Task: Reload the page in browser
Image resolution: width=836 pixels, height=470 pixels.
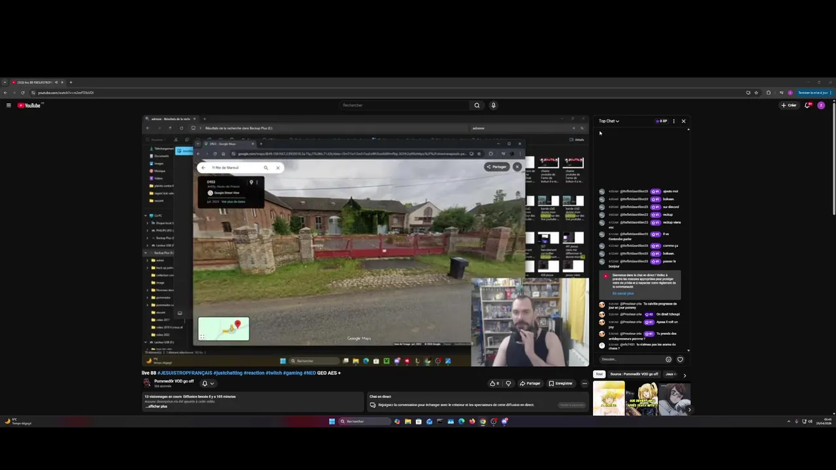Action: tap(23, 93)
